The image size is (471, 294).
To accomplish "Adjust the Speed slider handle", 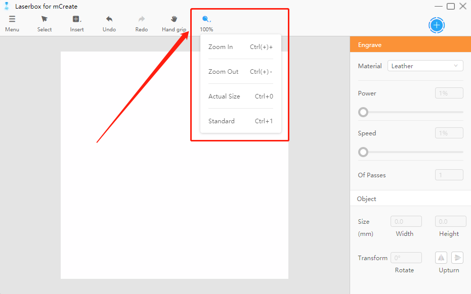I will (x=363, y=152).
